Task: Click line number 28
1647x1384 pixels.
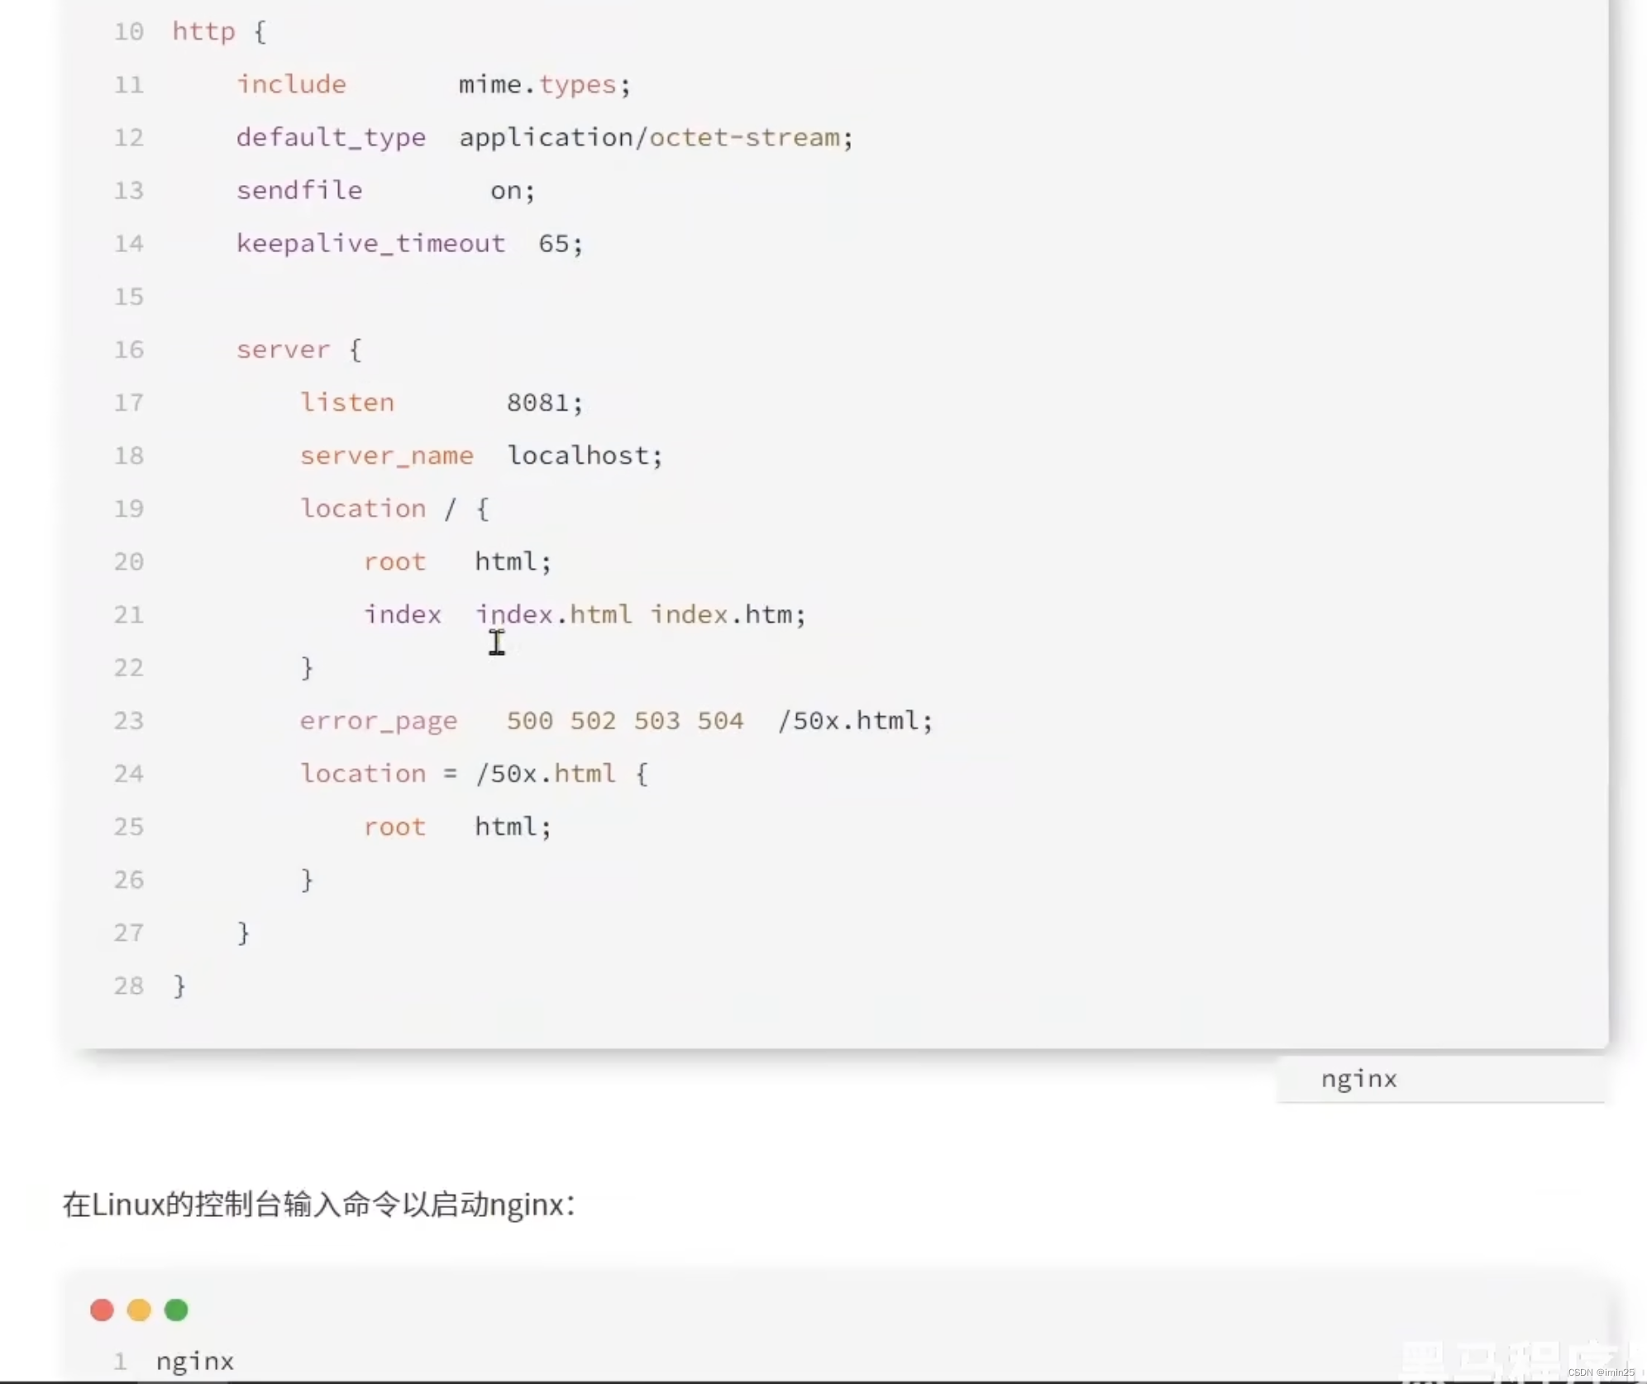Action: (x=129, y=986)
